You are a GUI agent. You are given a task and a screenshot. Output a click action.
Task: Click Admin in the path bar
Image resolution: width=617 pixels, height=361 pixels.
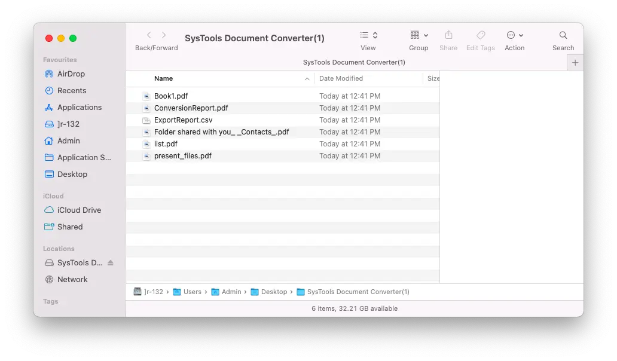(226, 292)
